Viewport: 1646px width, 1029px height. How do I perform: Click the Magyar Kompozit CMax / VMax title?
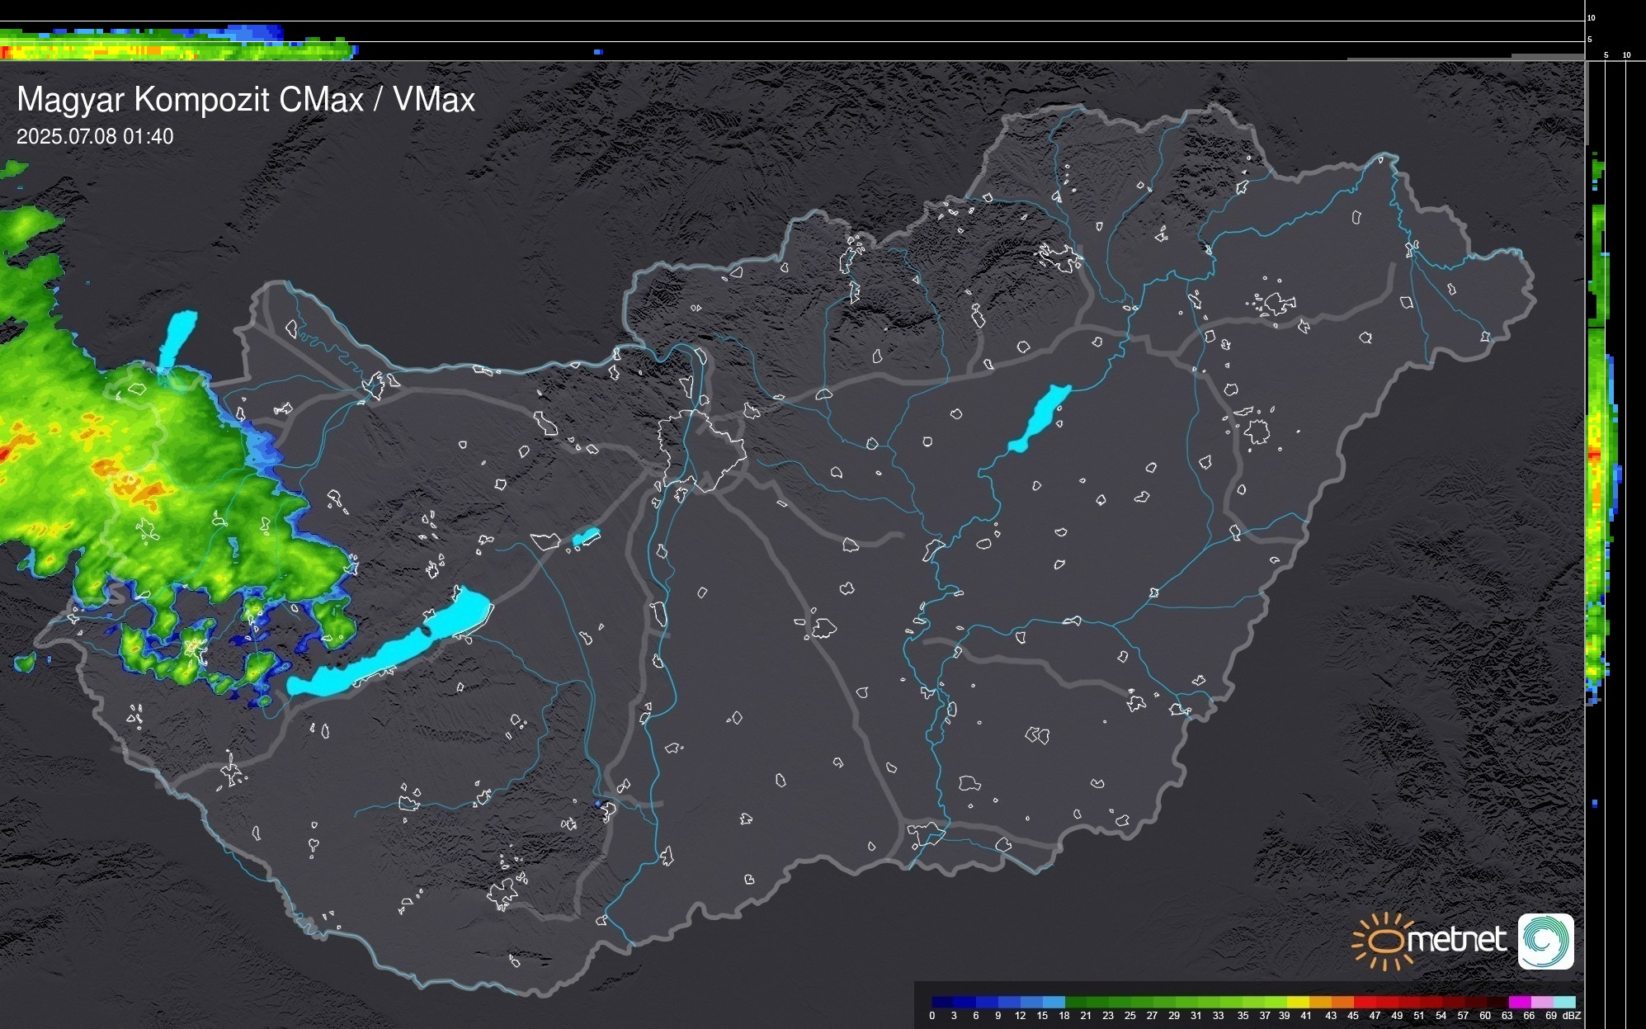click(x=246, y=100)
